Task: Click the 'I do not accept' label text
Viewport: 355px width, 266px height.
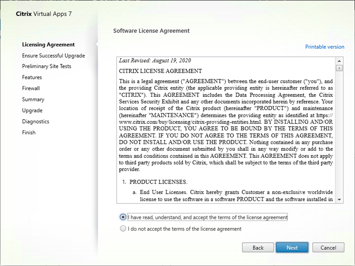Action: 185,229
